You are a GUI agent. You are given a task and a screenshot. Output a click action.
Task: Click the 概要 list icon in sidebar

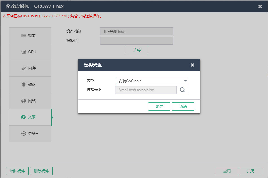[24, 36]
